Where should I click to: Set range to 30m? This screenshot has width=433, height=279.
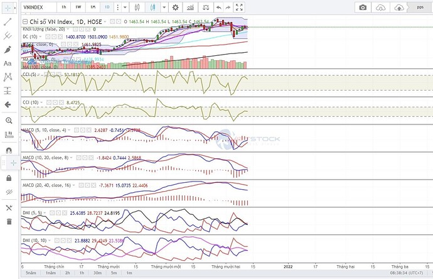(97, 273)
